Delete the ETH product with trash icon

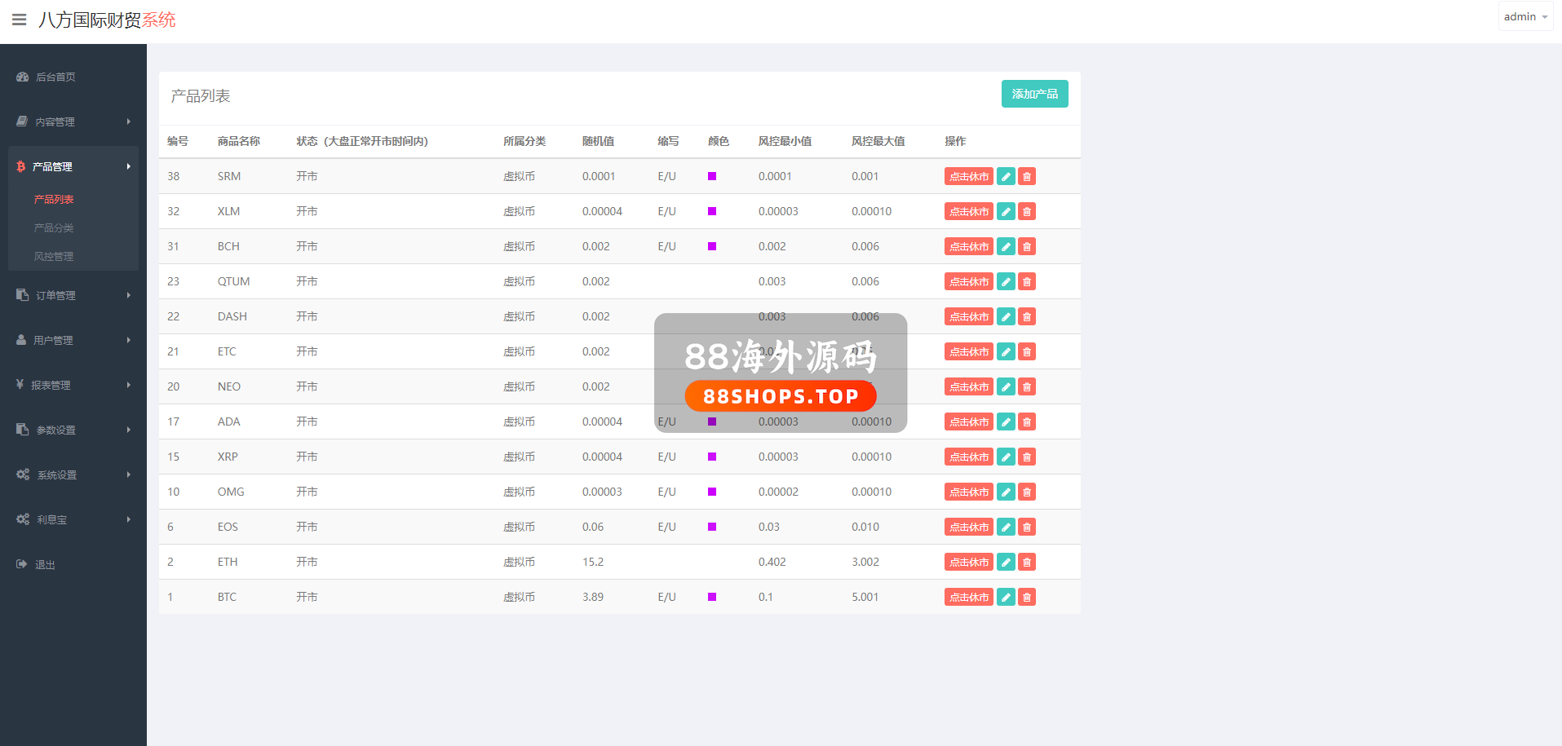click(x=1027, y=562)
